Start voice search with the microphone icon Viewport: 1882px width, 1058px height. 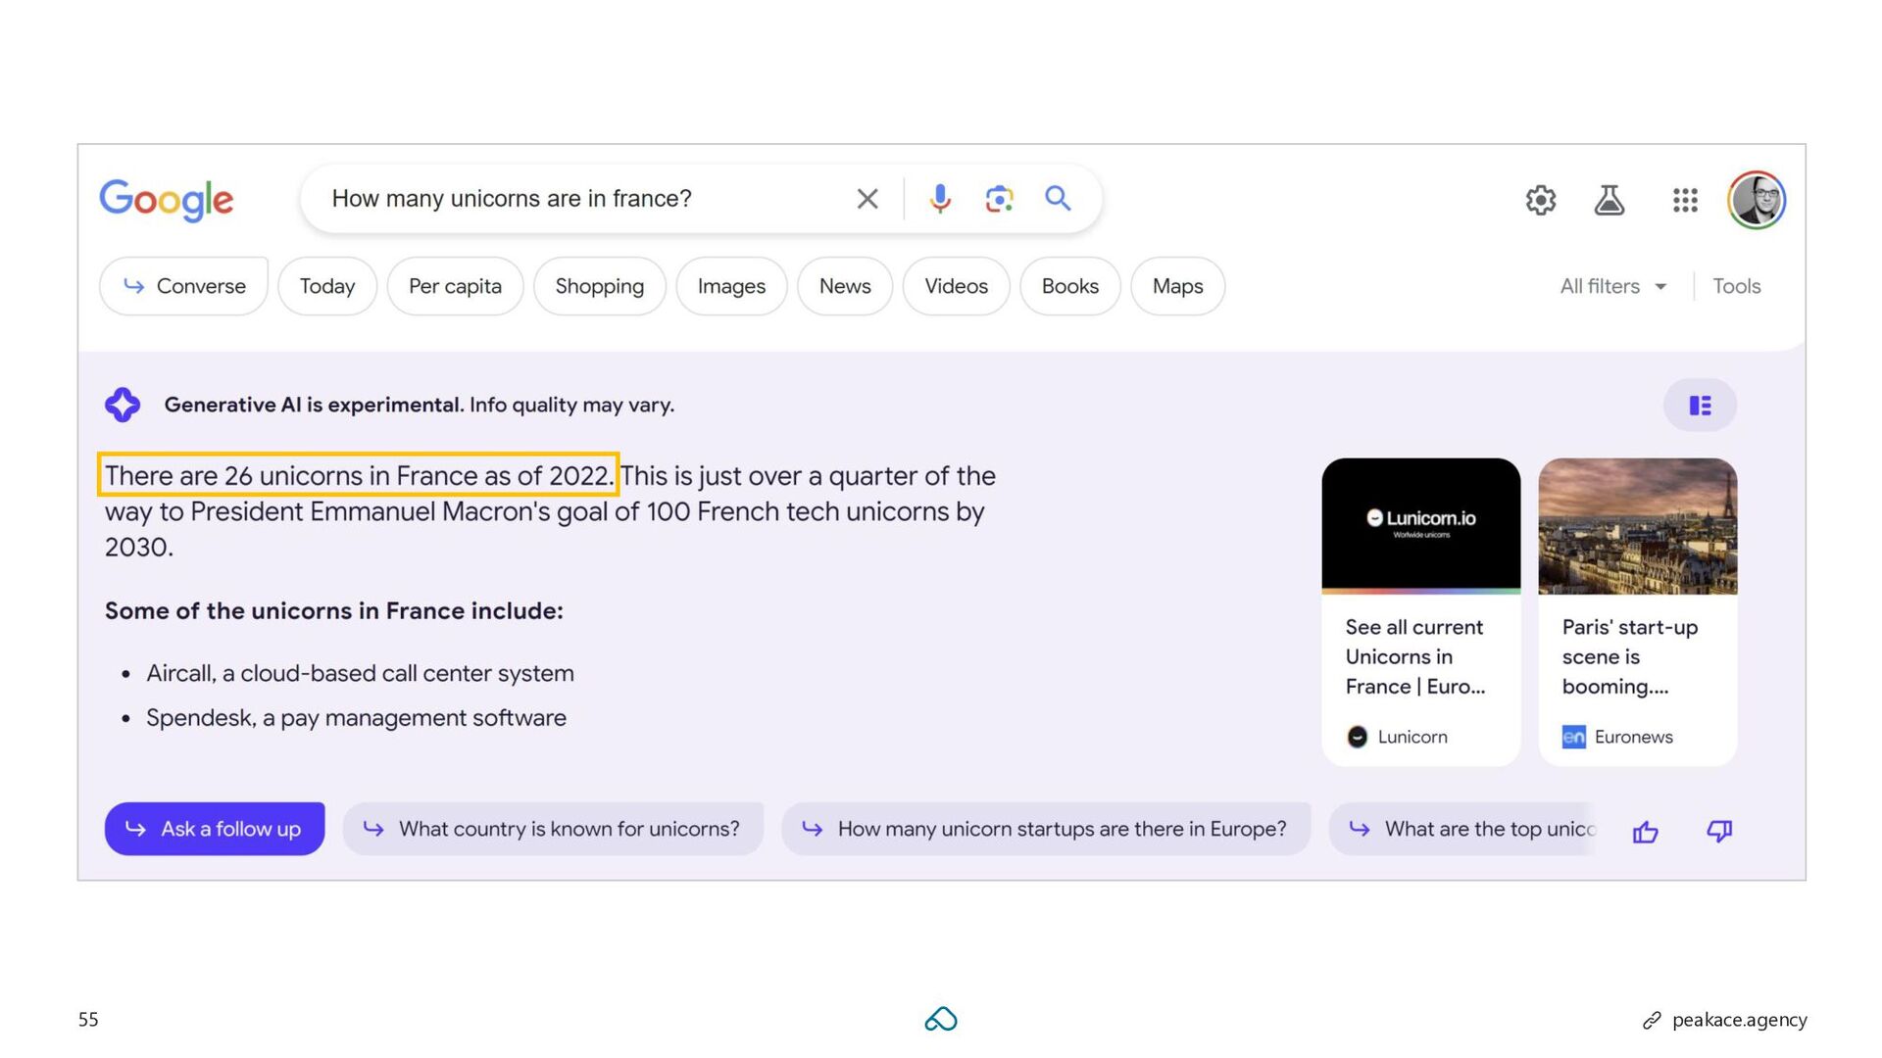[939, 199]
